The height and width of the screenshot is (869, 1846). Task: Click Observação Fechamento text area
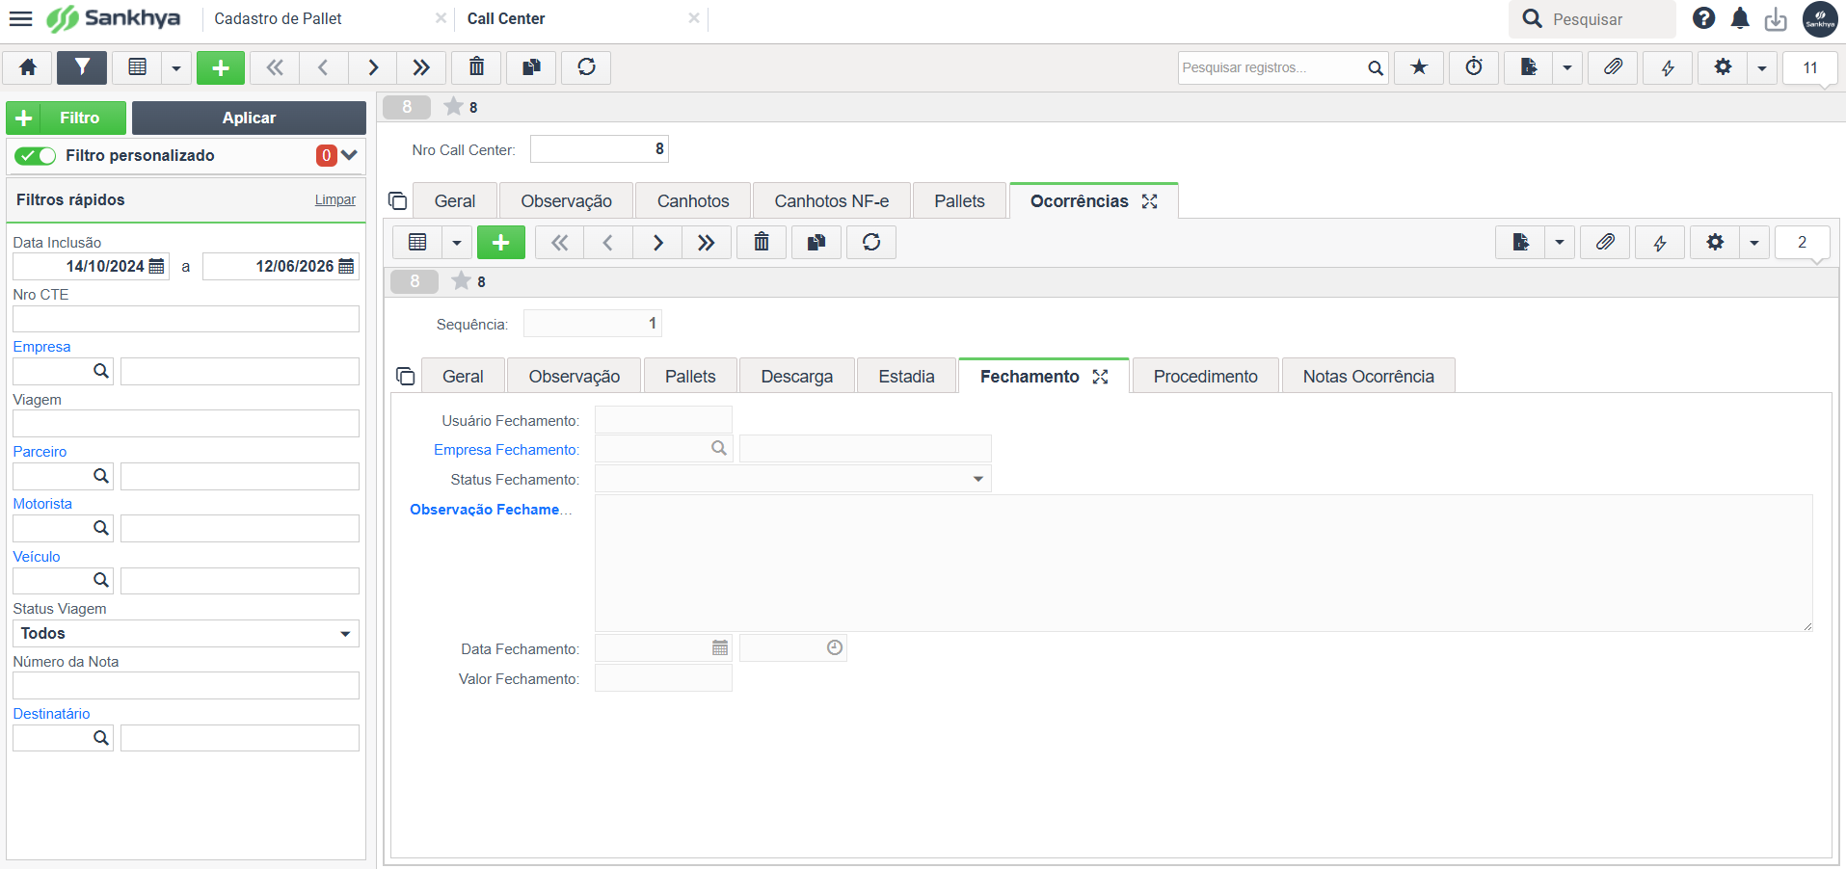coord(1204,563)
